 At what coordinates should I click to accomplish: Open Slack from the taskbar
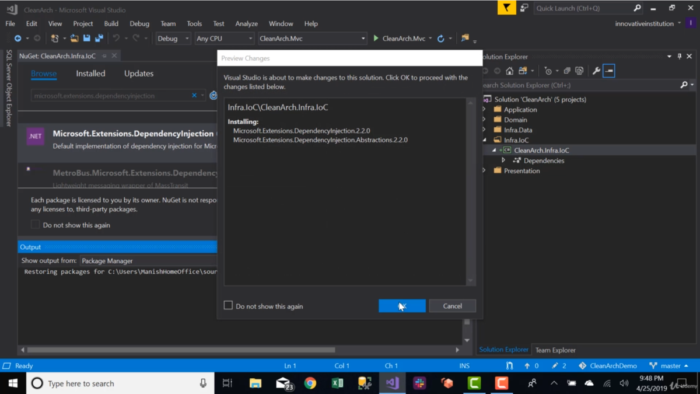[x=419, y=383]
